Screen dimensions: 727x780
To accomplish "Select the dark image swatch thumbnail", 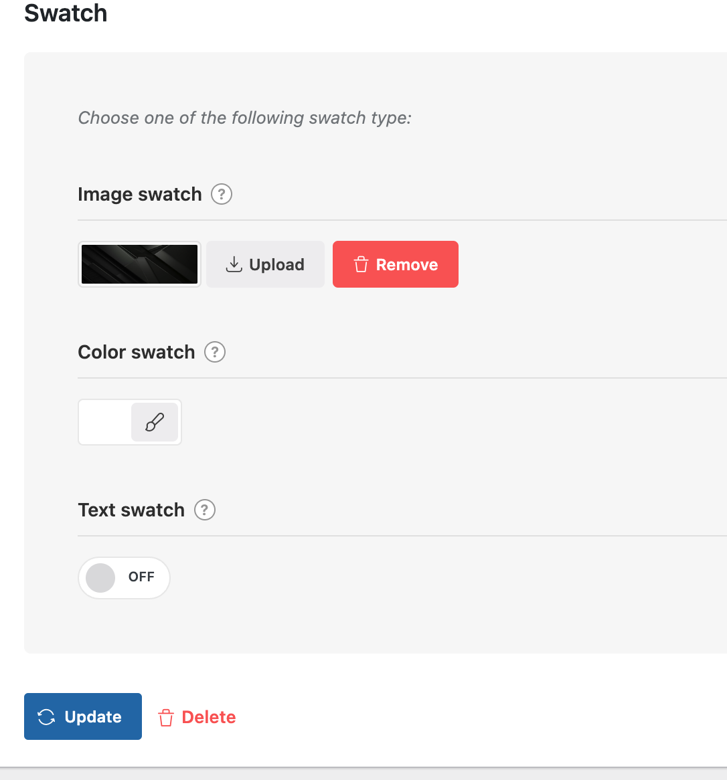I will (x=139, y=264).
